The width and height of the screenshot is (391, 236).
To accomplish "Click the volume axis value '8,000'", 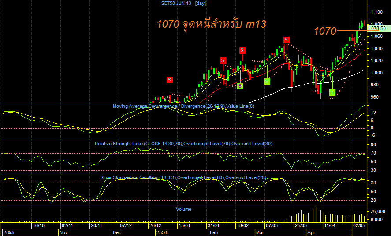I will 378,219.
